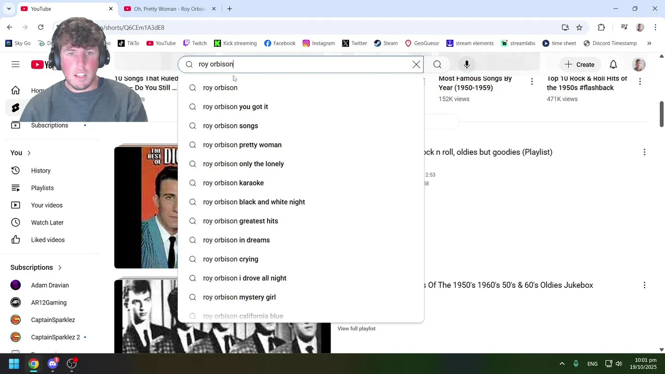The image size is (665, 374).
Task: Reload the current page
Action: click(x=41, y=28)
